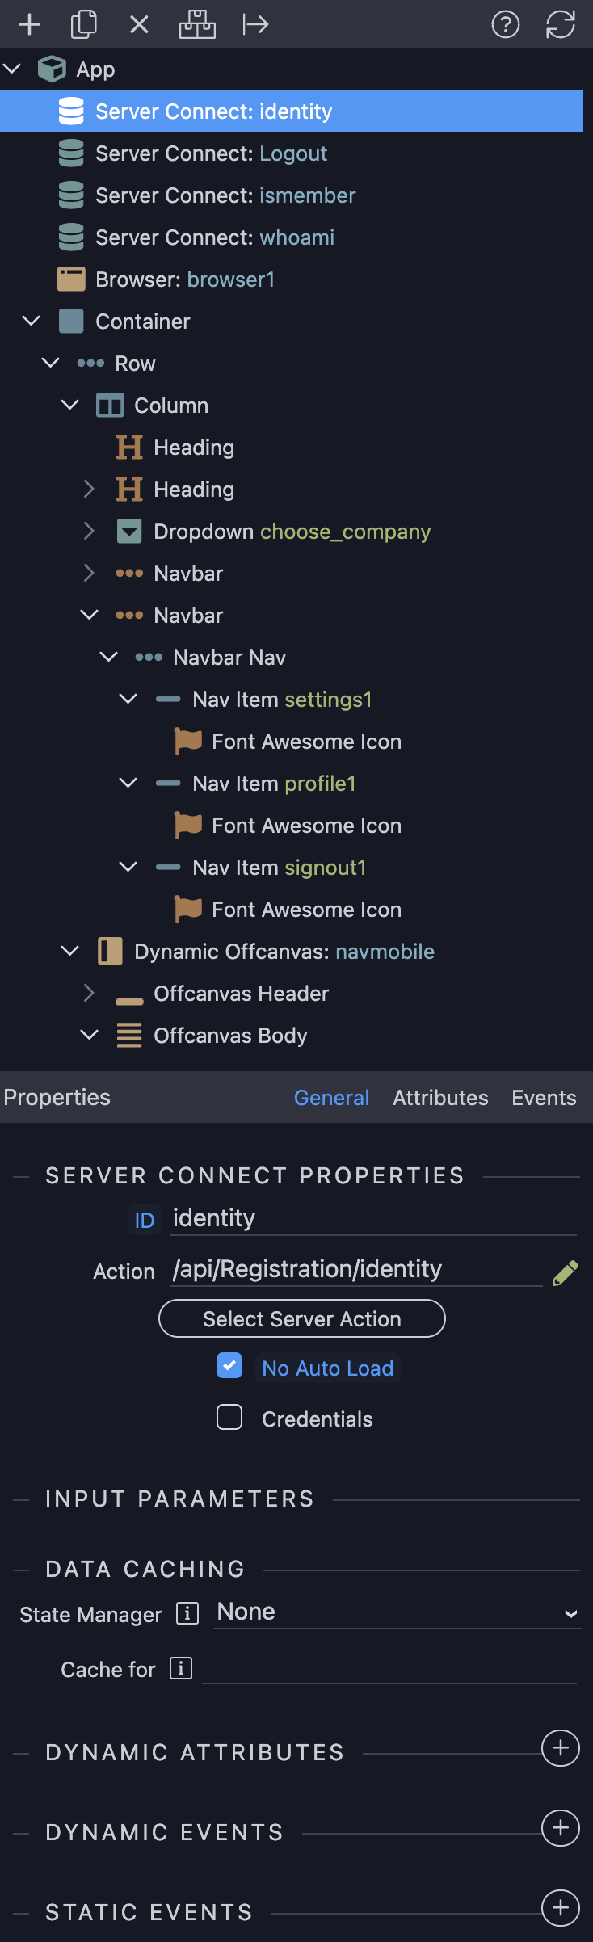
Task: Click the X delete toolbar icon
Action: point(139,25)
